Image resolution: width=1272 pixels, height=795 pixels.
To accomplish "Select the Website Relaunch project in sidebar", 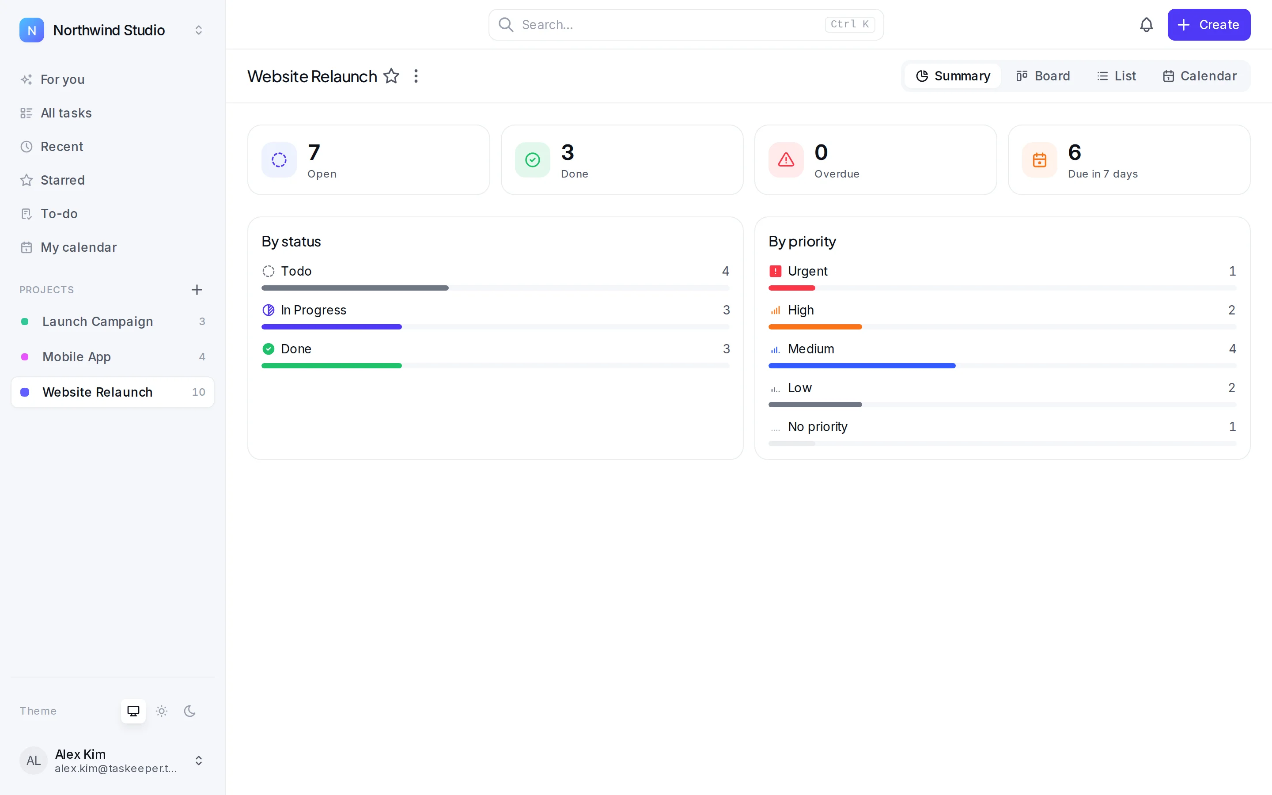I will point(113,392).
